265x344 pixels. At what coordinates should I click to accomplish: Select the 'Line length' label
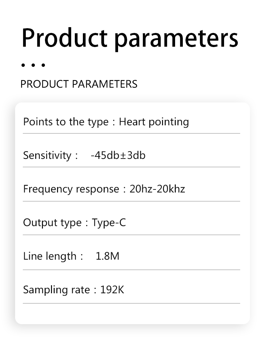50,256
